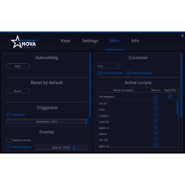The width and height of the screenshot is (185, 185).
Task: Select the Misc tab
Action: pos(115,41)
